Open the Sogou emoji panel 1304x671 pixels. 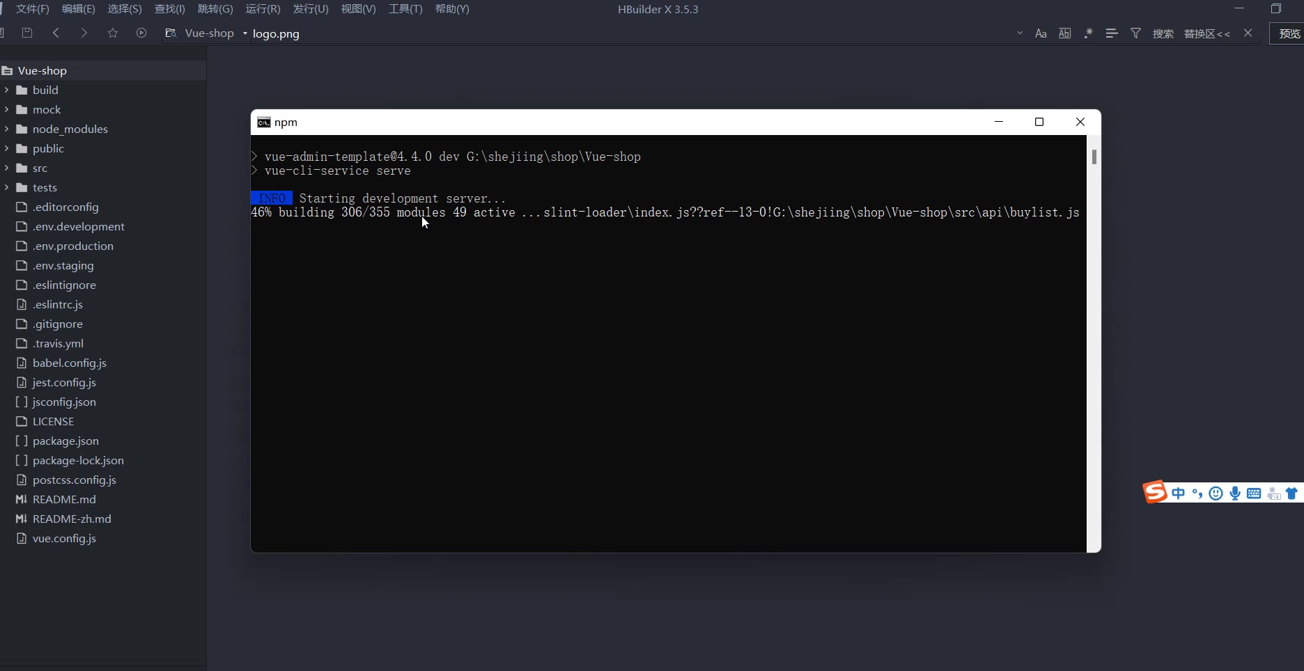(x=1216, y=494)
